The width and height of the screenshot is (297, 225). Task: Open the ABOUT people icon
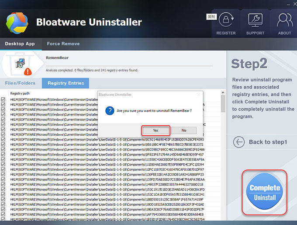click(x=285, y=20)
